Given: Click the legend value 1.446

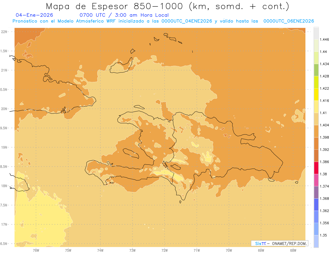Looking at the screenshot, I should (x=325, y=39).
